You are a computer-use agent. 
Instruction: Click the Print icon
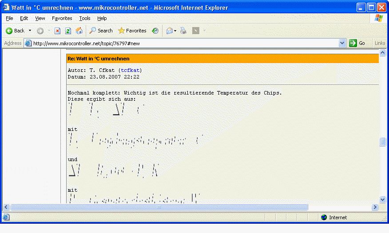(x=183, y=31)
